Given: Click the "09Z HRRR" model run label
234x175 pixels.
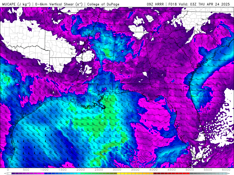Looking at the screenshot, I should pyautogui.click(x=155, y=4).
